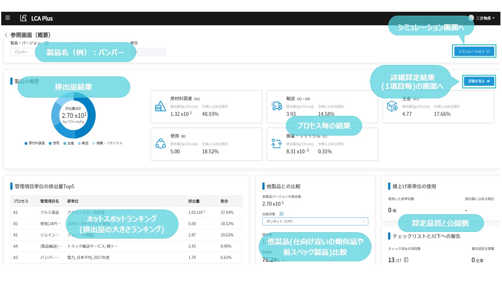The height and width of the screenshot is (282, 502).
Task: Click the back arrow beside 参照画面（概要）
Action: 5,34
